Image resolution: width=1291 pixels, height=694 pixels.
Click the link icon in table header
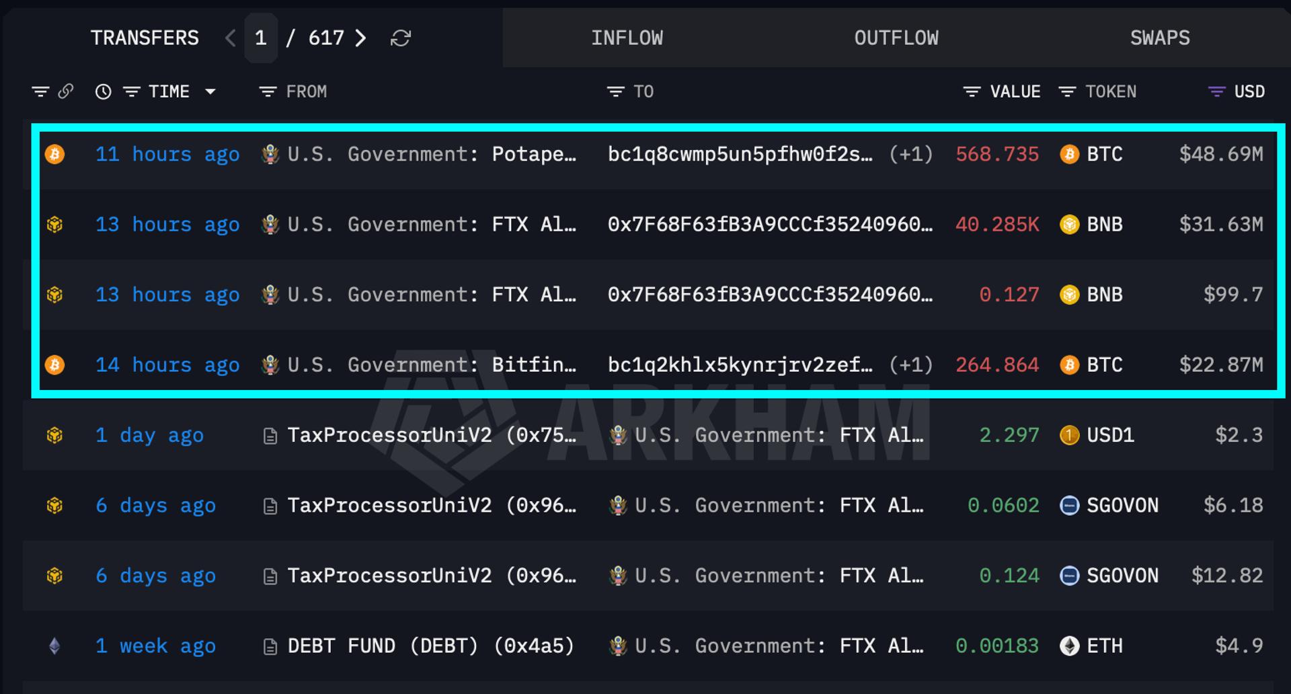coord(65,91)
